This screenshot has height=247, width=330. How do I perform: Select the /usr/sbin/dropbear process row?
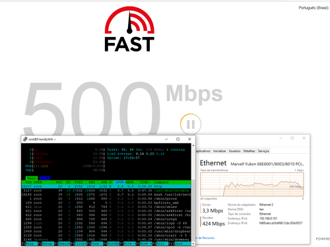[106, 231]
